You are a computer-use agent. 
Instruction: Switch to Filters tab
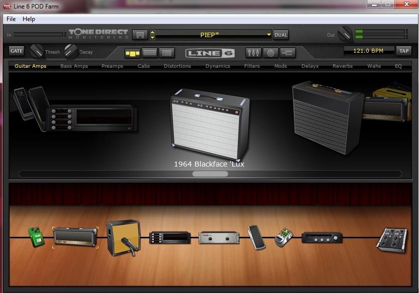pos(252,66)
